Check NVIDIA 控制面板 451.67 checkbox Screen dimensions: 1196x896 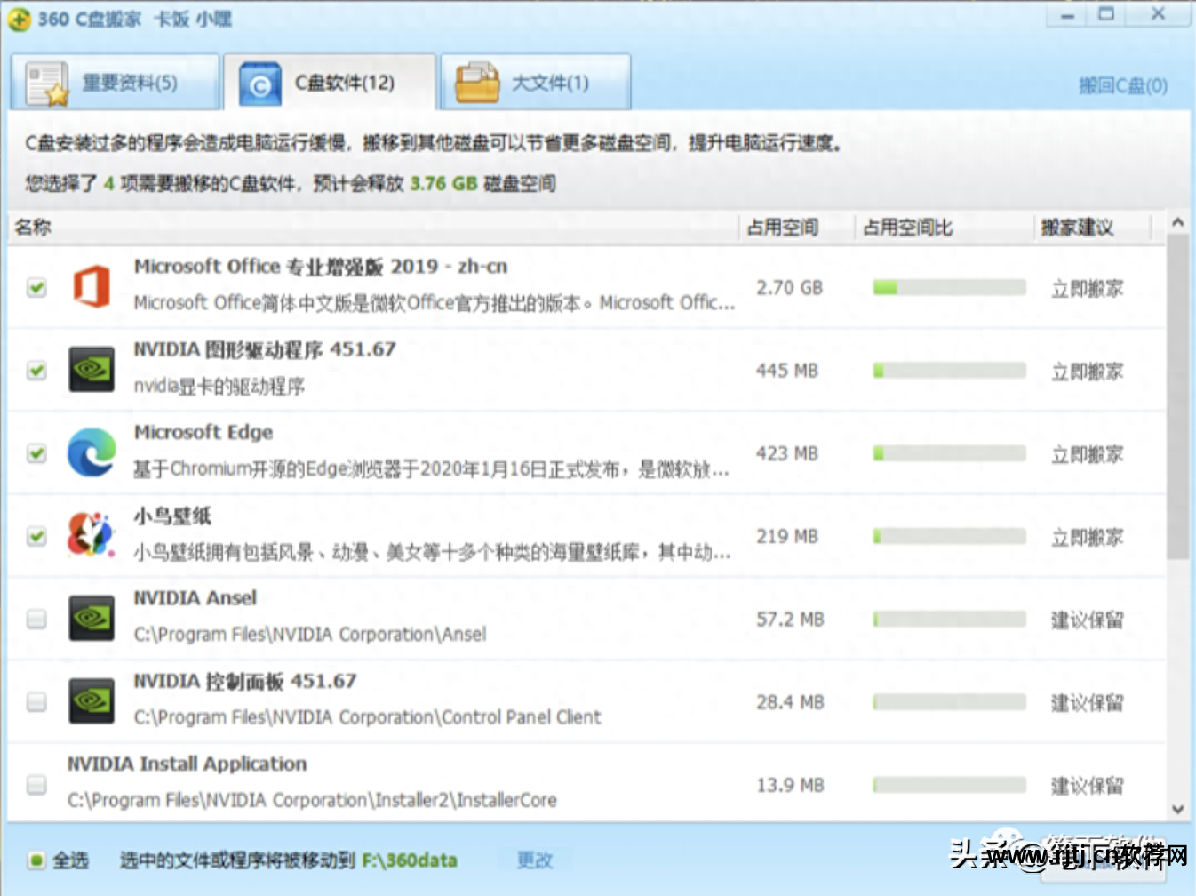click(x=36, y=701)
